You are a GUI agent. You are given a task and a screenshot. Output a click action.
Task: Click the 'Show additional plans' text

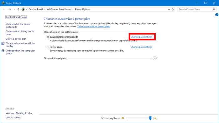point(55,58)
